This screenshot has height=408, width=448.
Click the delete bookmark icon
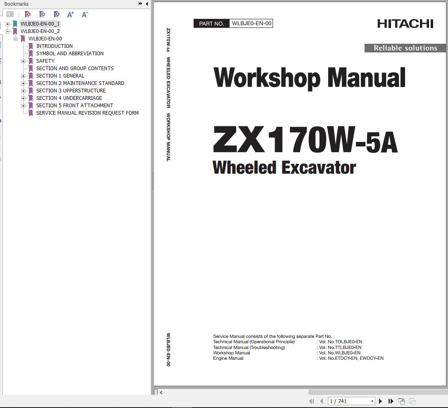28,14
